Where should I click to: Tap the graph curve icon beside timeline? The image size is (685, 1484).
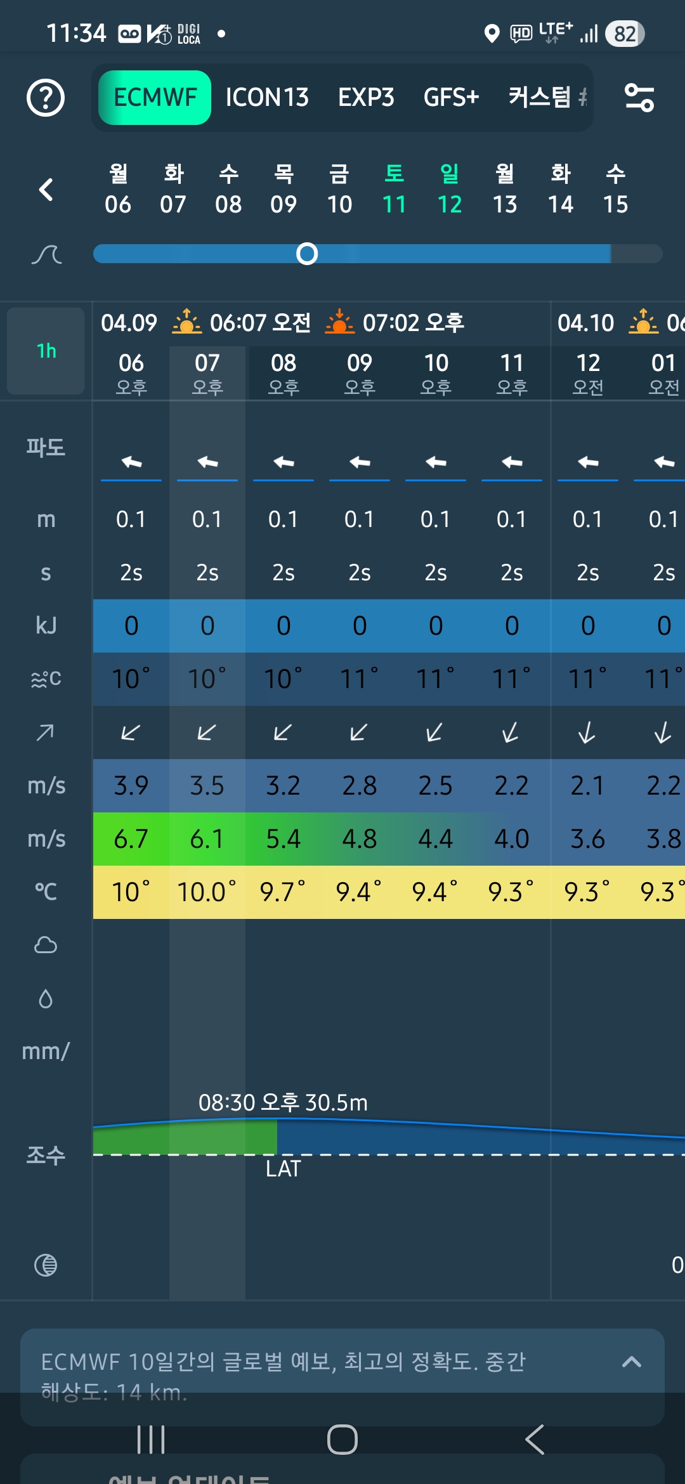(46, 255)
